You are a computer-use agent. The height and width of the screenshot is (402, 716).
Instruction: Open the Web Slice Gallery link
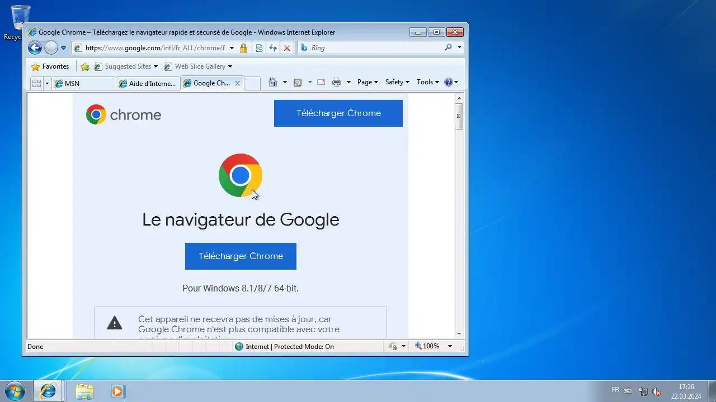(197, 66)
